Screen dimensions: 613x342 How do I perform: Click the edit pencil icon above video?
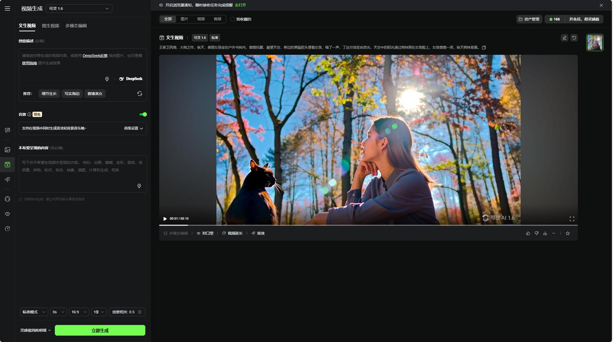[x=564, y=38]
